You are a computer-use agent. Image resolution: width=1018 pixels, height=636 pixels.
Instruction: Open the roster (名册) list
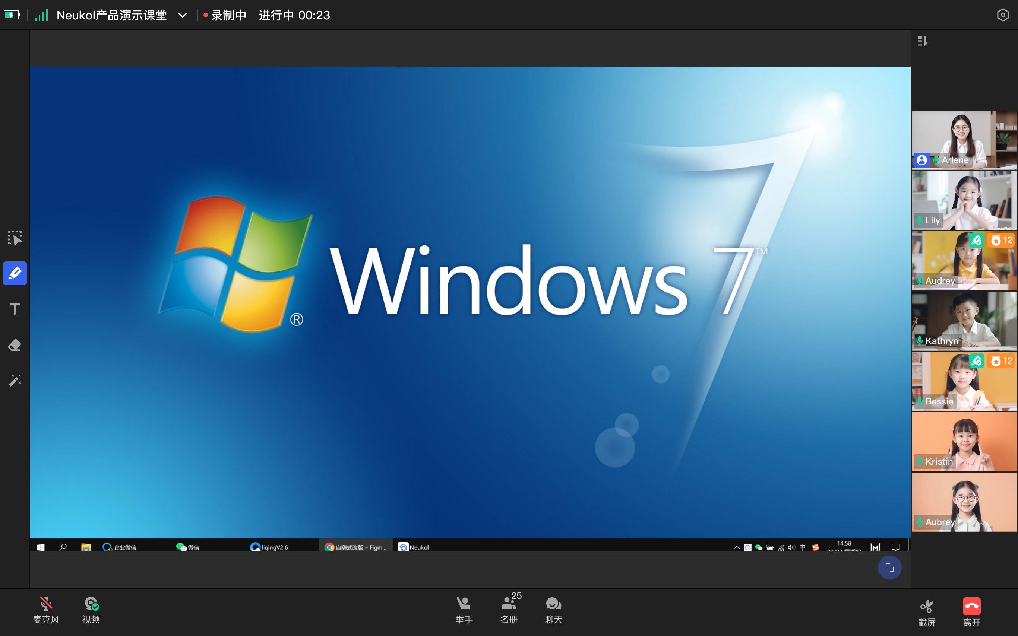pos(509,610)
